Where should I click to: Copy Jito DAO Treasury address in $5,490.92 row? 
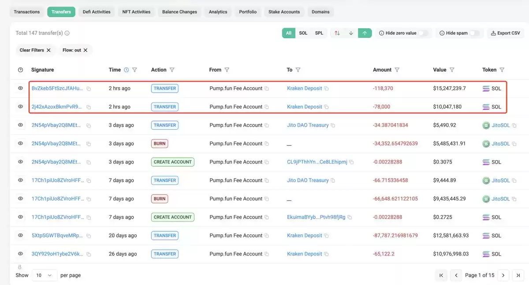coord(333,126)
